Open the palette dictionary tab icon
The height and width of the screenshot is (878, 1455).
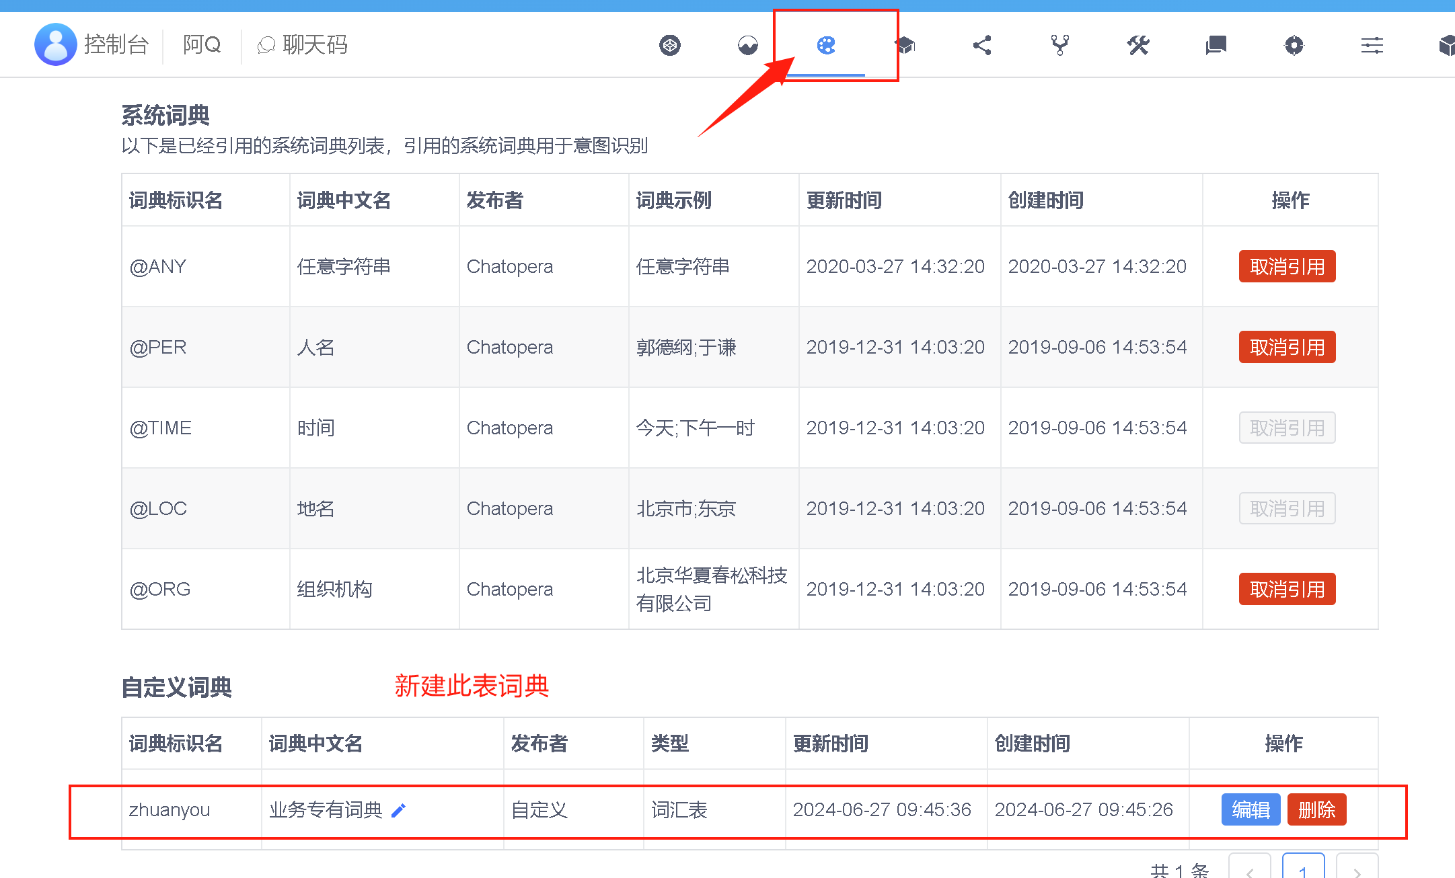point(825,45)
